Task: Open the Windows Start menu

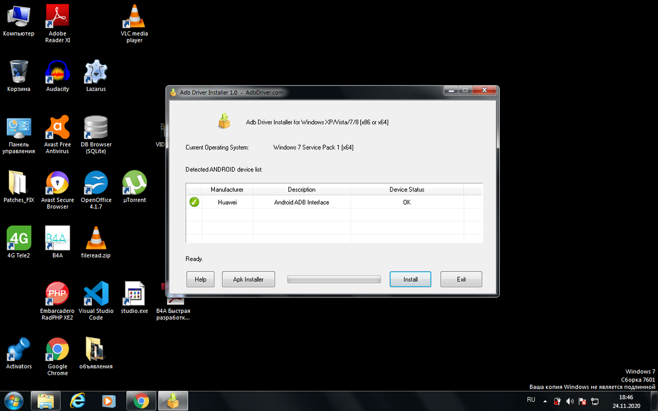Action: tap(13, 401)
